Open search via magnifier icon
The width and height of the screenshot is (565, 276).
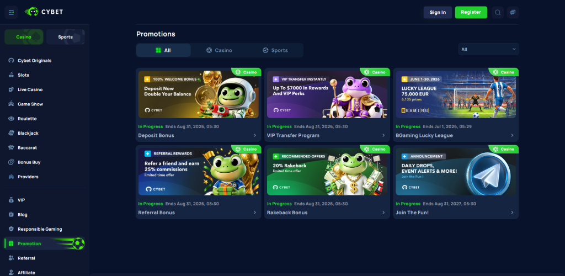498,12
